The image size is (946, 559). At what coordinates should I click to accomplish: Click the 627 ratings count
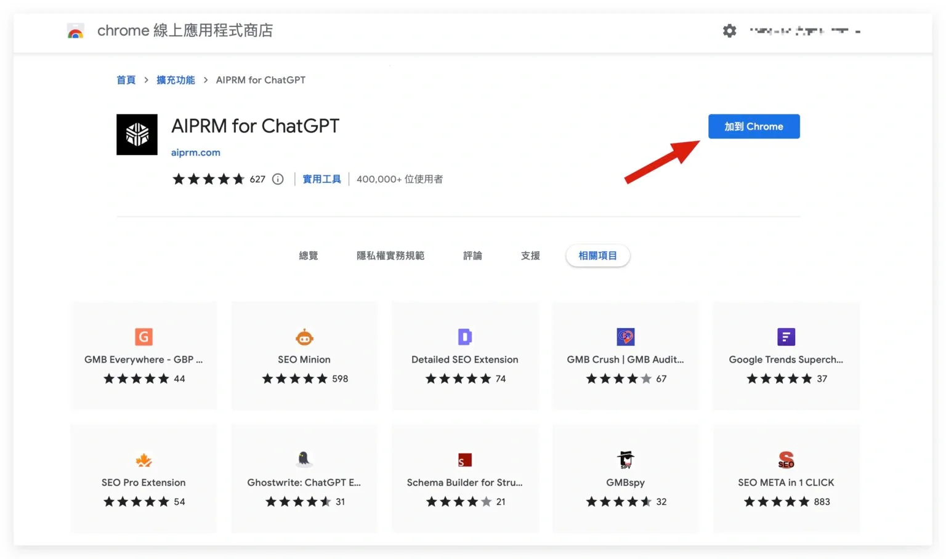(257, 179)
